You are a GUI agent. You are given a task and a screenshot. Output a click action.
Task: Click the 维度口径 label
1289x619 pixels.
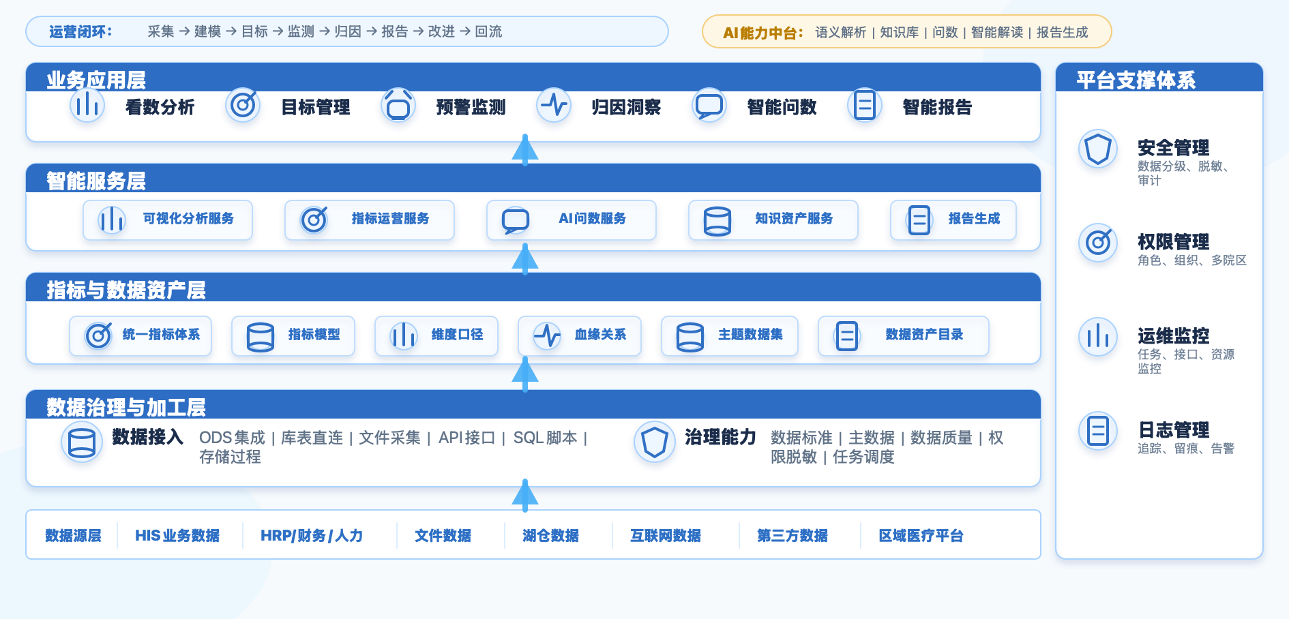click(x=457, y=334)
